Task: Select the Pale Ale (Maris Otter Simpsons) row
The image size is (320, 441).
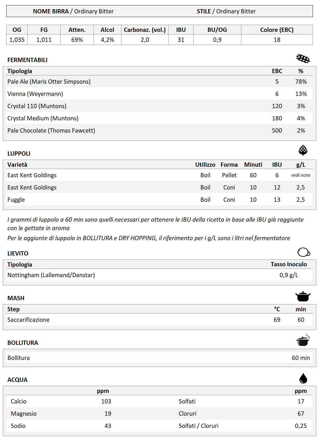Action: coord(49,82)
